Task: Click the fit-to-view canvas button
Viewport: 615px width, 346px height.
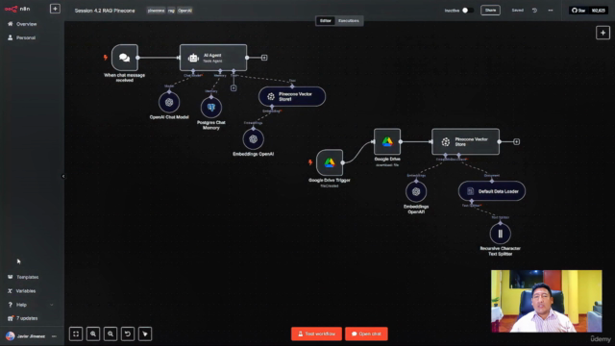Action: coord(76,334)
